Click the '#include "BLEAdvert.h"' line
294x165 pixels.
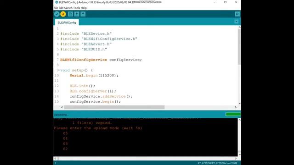coord(86,44)
